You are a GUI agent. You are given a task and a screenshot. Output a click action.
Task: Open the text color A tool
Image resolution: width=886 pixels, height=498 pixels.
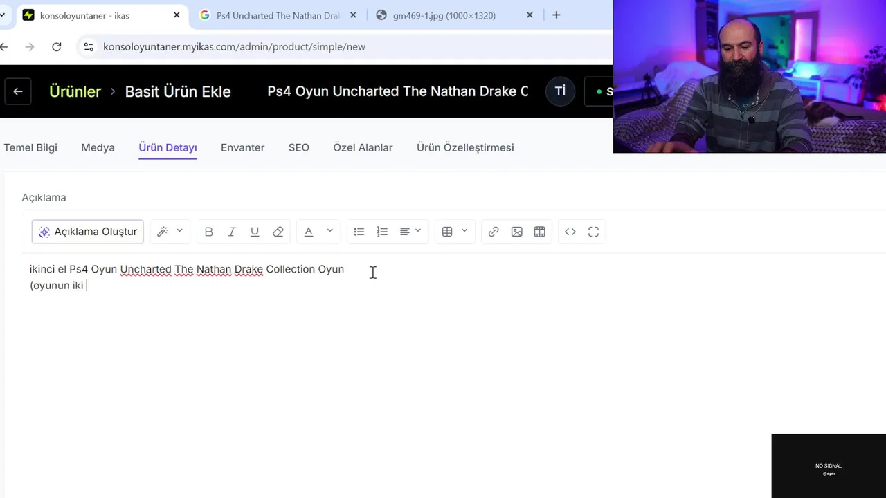[309, 232]
